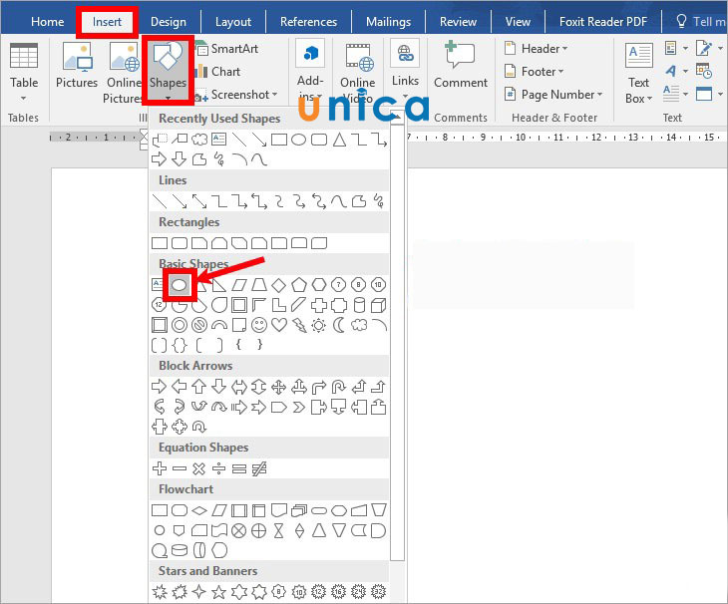Select the Flowchart Process rectangle
Screen dimensions: 728x604
tap(160, 510)
